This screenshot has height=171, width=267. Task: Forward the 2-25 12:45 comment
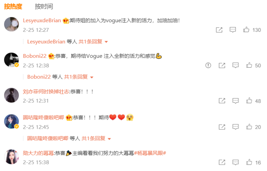222,127
